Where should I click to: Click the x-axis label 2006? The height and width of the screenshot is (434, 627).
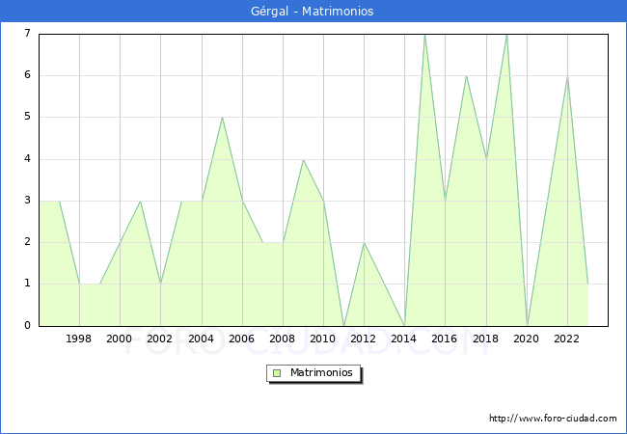[x=241, y=339]
